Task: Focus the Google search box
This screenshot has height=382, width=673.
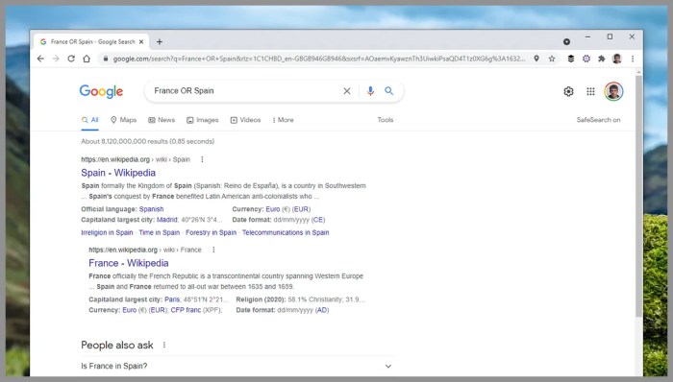Action: (x=244, y=91)
